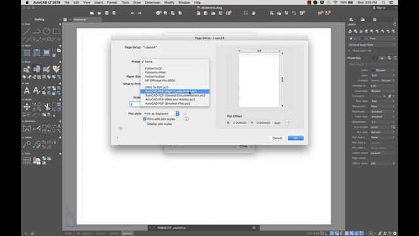Screen dimensions: 419x236
Task: Select the Rectangle tool in Draw panel
Action: pos(56,31)
